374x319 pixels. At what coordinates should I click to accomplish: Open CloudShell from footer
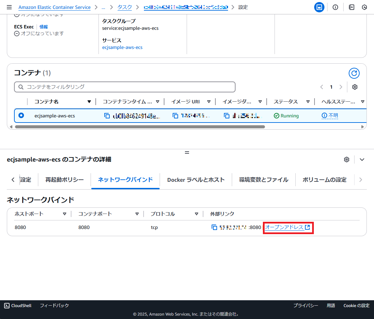tap(18, 306)
